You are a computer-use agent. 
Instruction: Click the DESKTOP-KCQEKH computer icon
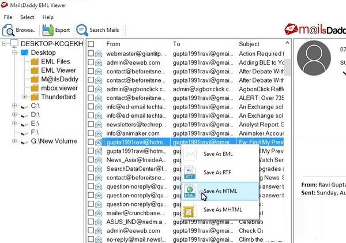(x=14, y=43)
